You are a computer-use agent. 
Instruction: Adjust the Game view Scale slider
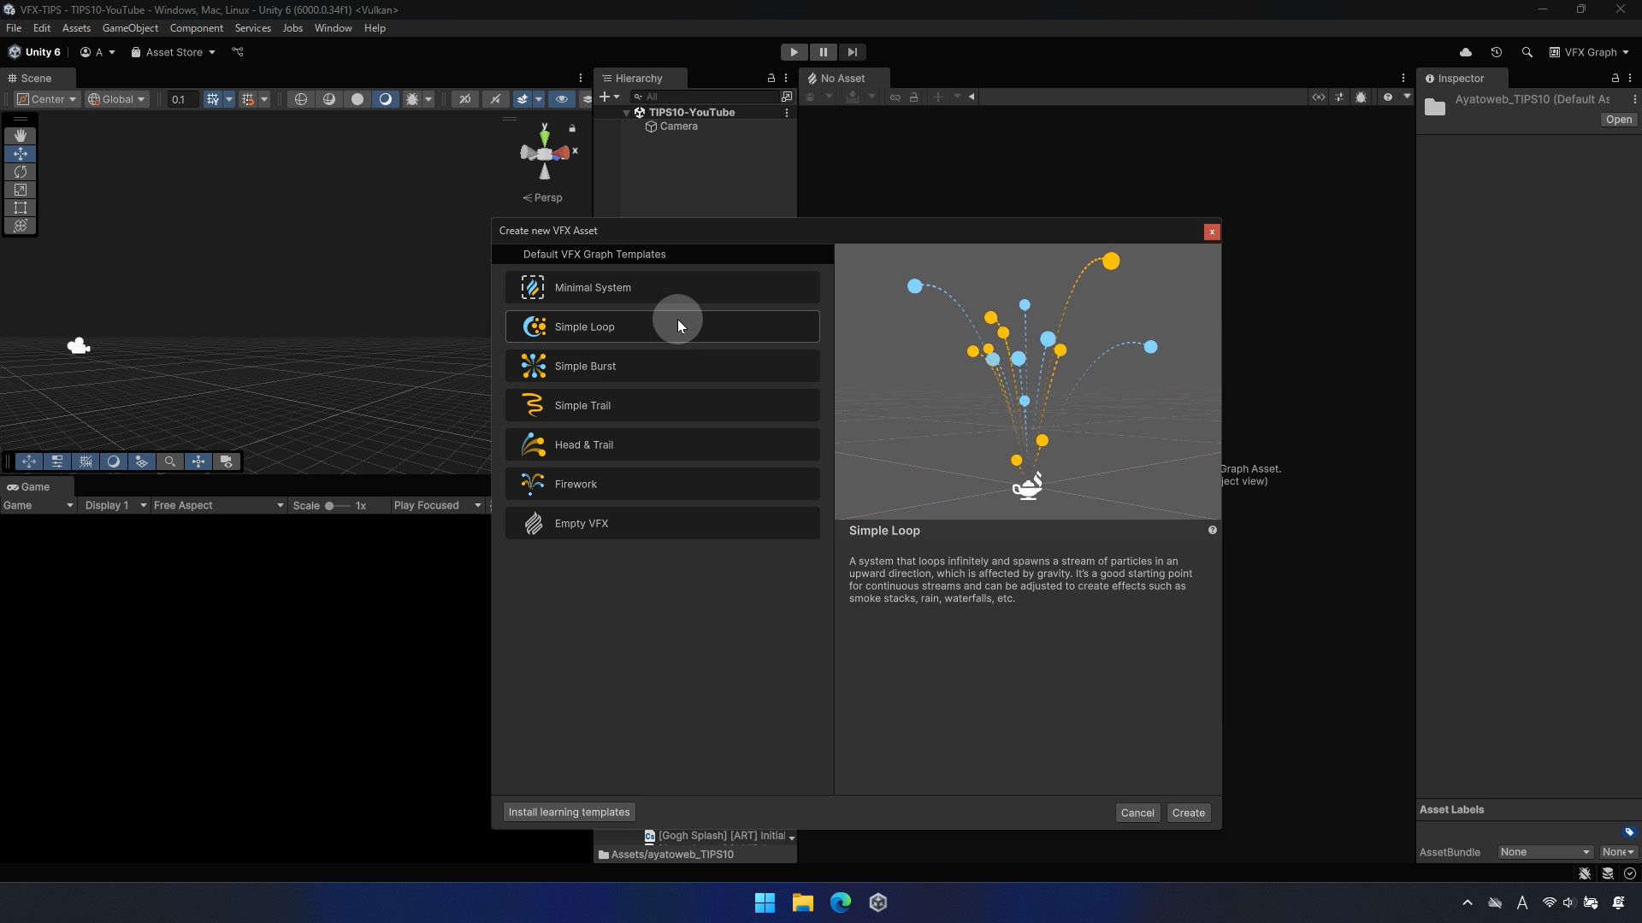coord(329,506)
